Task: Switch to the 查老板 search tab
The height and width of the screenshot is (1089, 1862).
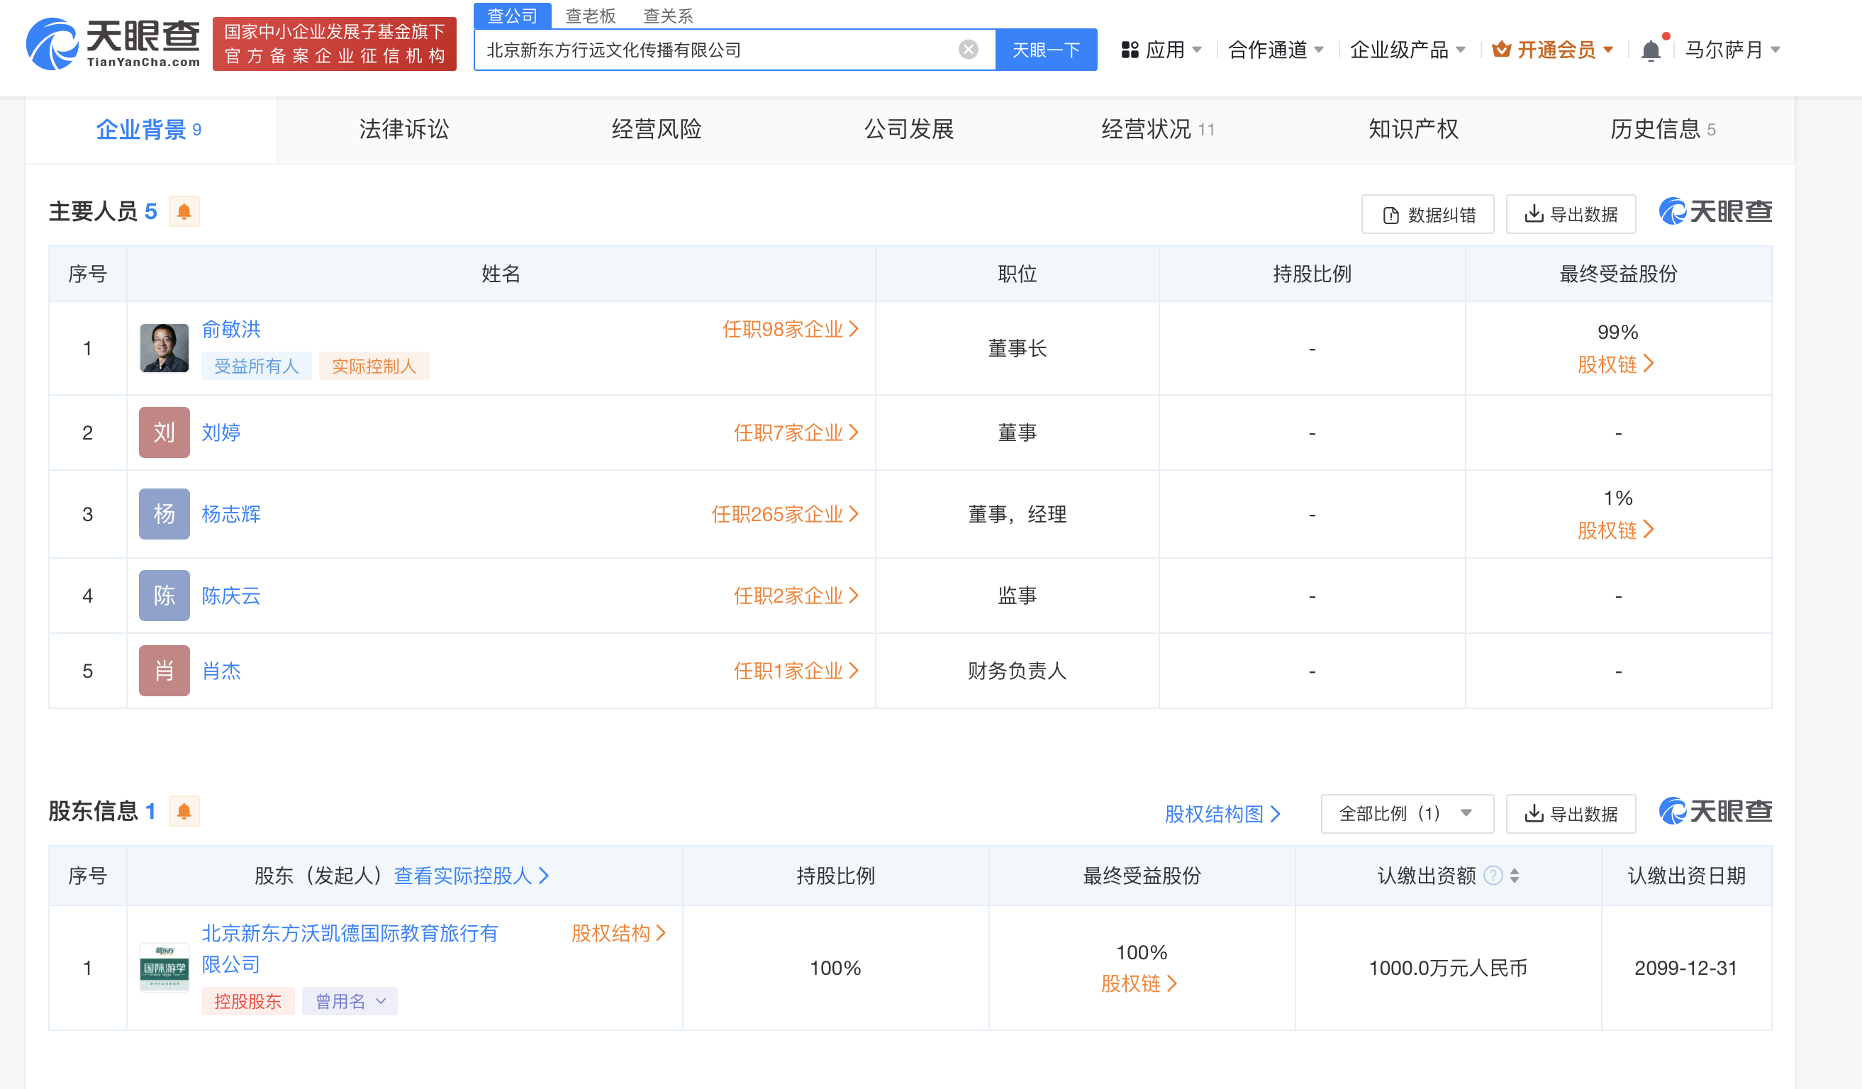Action: [591, 16]
